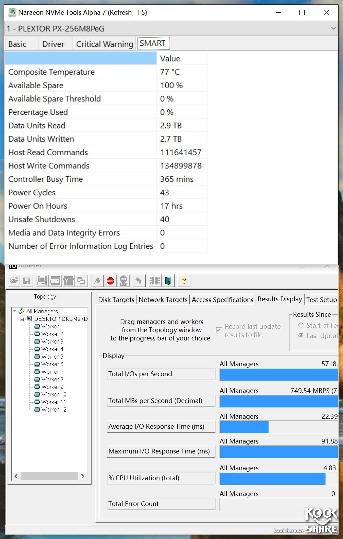The image size is (343, 539).
Task: Click Maximum I/O Response Time (ms) button
Action: pos(161,451)
